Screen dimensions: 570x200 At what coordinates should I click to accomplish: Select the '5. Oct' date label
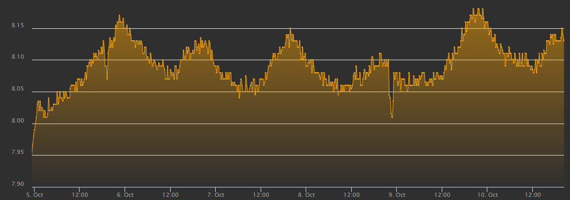(x=34, y=195)
